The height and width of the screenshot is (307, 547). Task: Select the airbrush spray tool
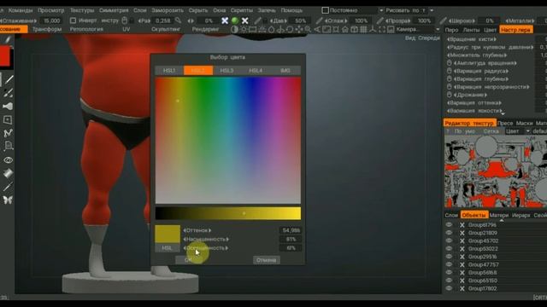pyautogui.click(x=8, y=93)
